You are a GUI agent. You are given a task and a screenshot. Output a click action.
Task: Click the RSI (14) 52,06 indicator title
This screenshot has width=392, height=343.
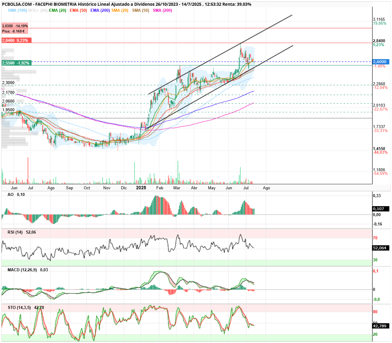(x=22, y=232)
